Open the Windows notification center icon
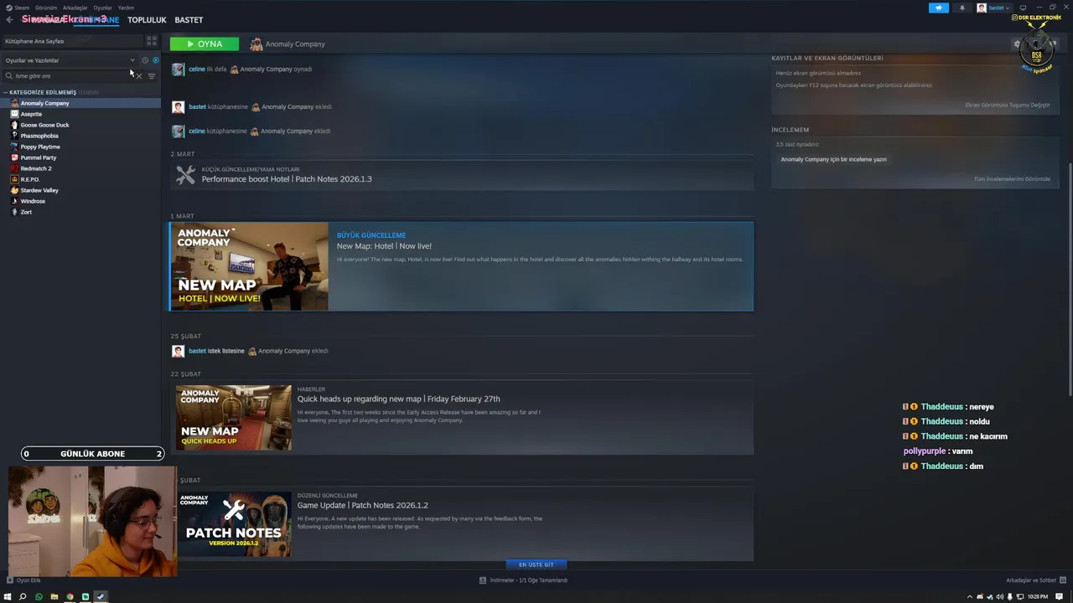 pyautogui.click(x=1060, y=597)
